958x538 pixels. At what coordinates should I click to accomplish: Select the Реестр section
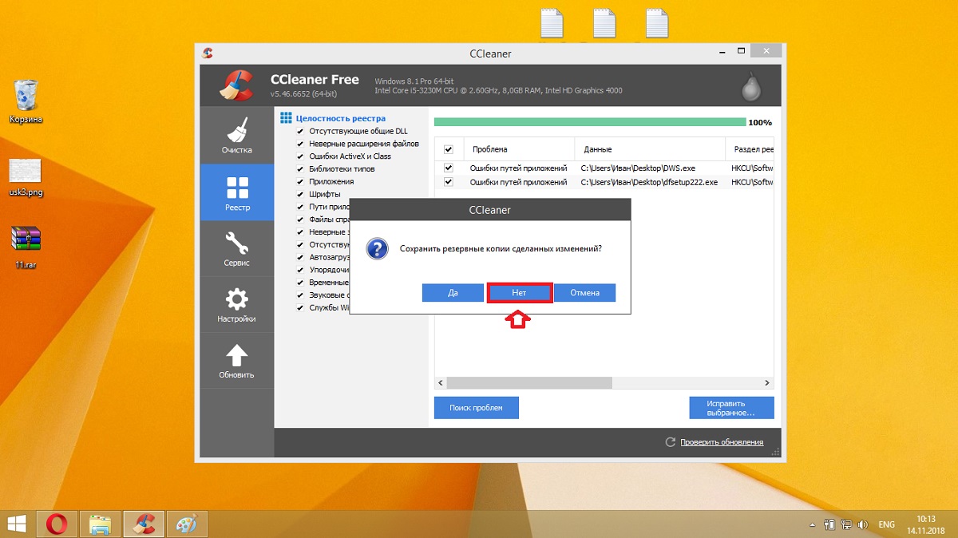236,192
